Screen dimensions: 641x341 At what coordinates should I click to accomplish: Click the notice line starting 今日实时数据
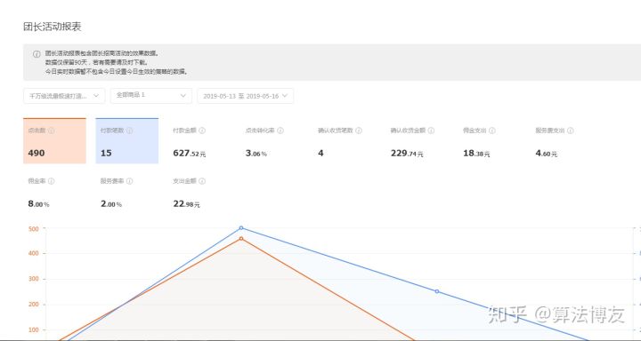(x=117, y=72)
